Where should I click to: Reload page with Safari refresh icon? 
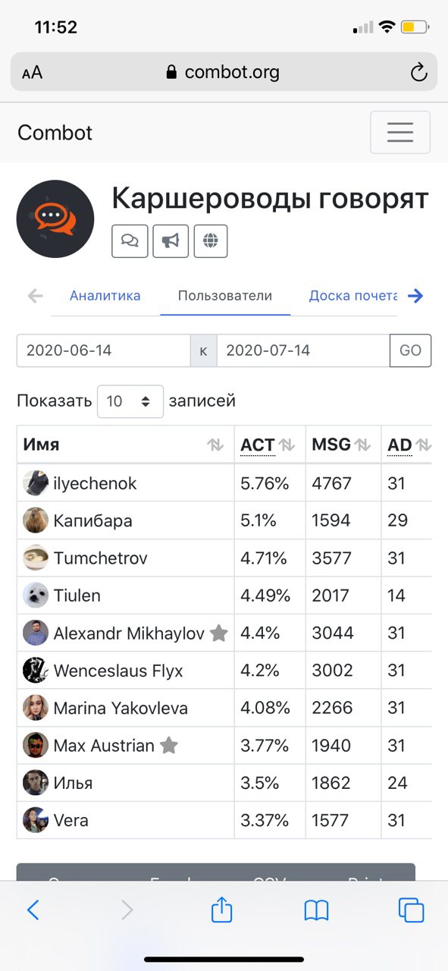(418, 73)
